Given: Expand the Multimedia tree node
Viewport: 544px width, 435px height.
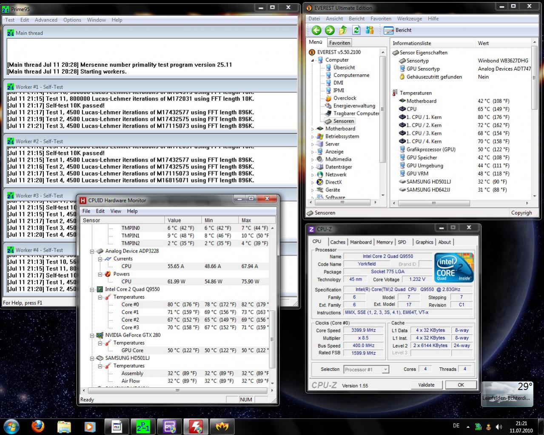Looking at the screenshot, I should click(x=313, y=159).
